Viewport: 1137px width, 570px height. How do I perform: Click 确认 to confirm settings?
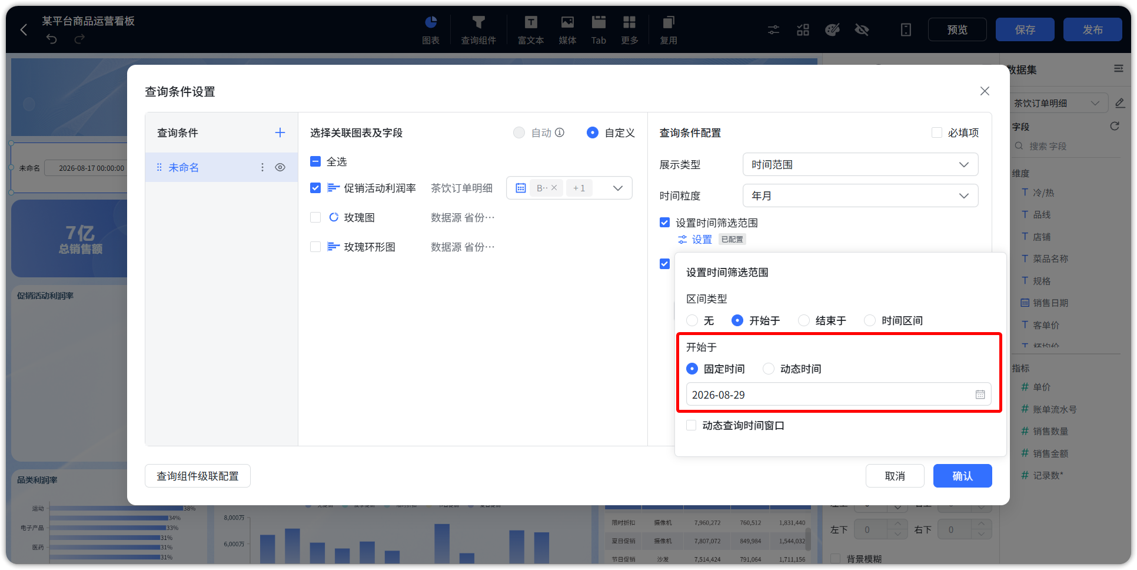point(963,476)
